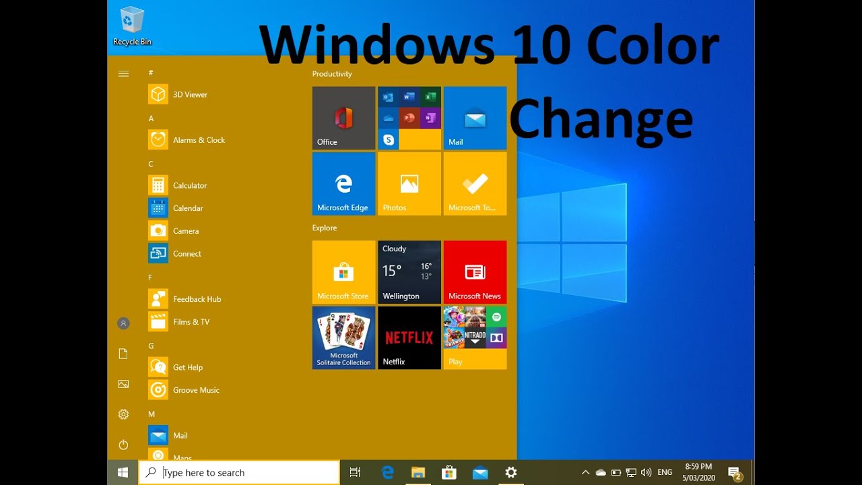Viewport: 862px width, 485px height.
Task: Open the clock showing 8:59 PM
Action: 698,472
